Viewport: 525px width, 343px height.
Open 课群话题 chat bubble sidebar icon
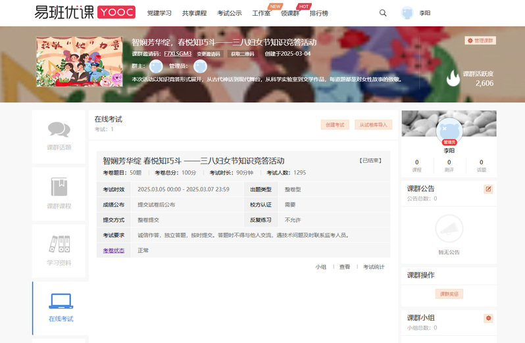[59, 130]
